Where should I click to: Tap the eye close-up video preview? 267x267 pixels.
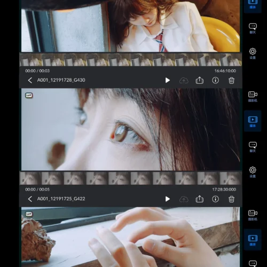pos(131,129)
